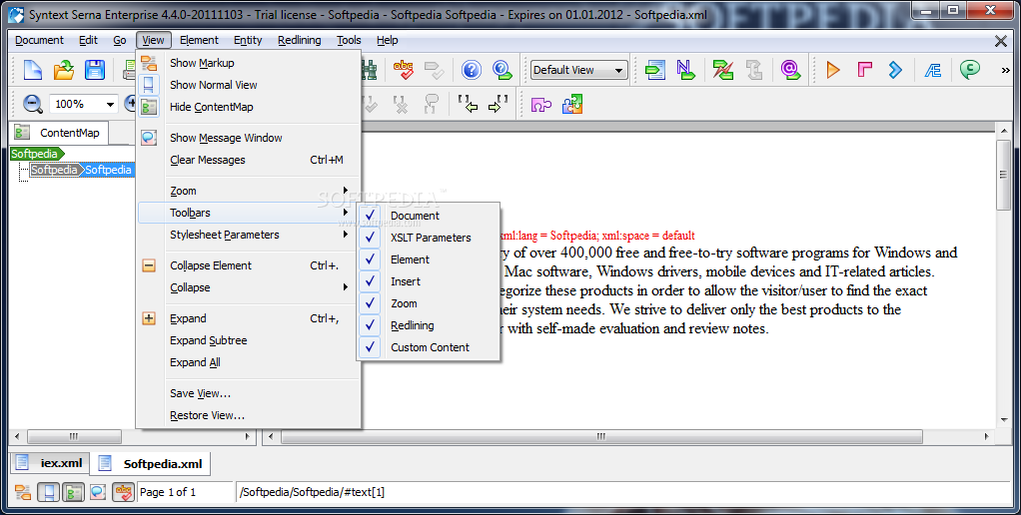Click the N with green tag icon
1021x515 pixels.
(x=685, y=70)
